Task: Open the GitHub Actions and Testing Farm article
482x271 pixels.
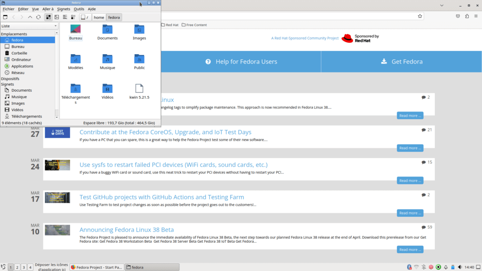Action: (162, 197)
